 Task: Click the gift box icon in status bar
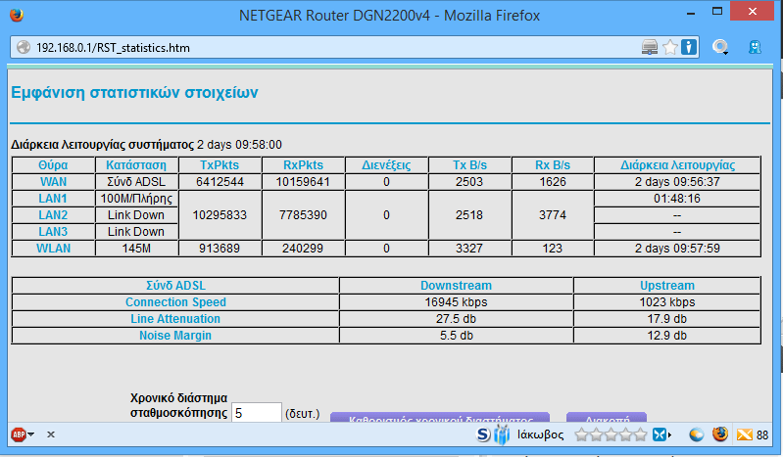(x=502, y=434)
